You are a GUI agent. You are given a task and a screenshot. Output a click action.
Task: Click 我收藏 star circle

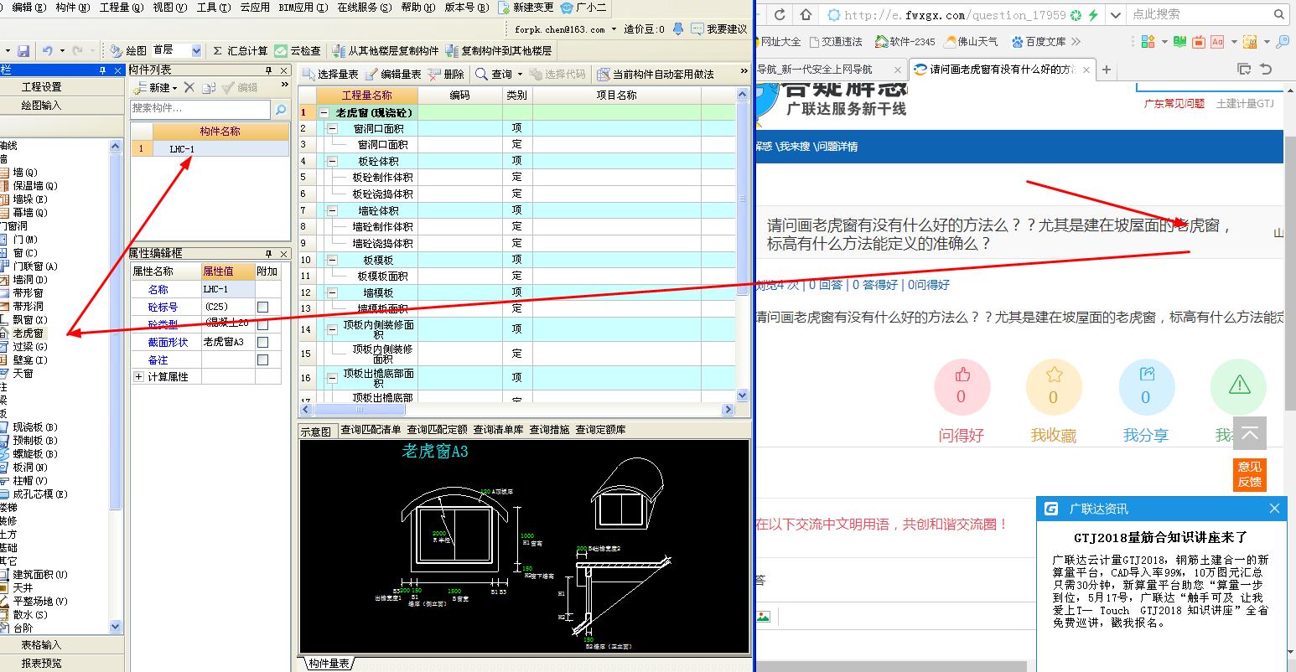coord(1054,387)
